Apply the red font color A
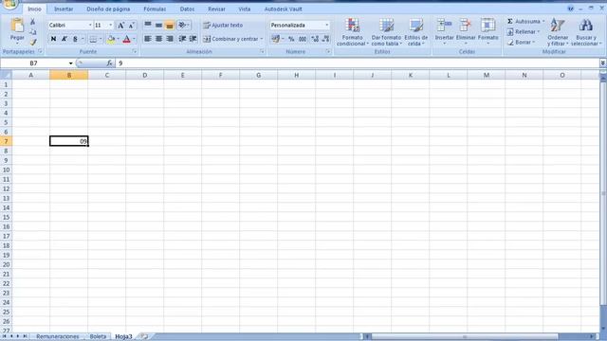 126,39
